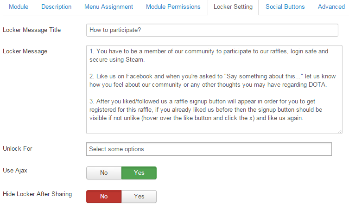Switch to the Social Buttons tab
Viewport: 349px width, 204px height.
tap(285, 7)
